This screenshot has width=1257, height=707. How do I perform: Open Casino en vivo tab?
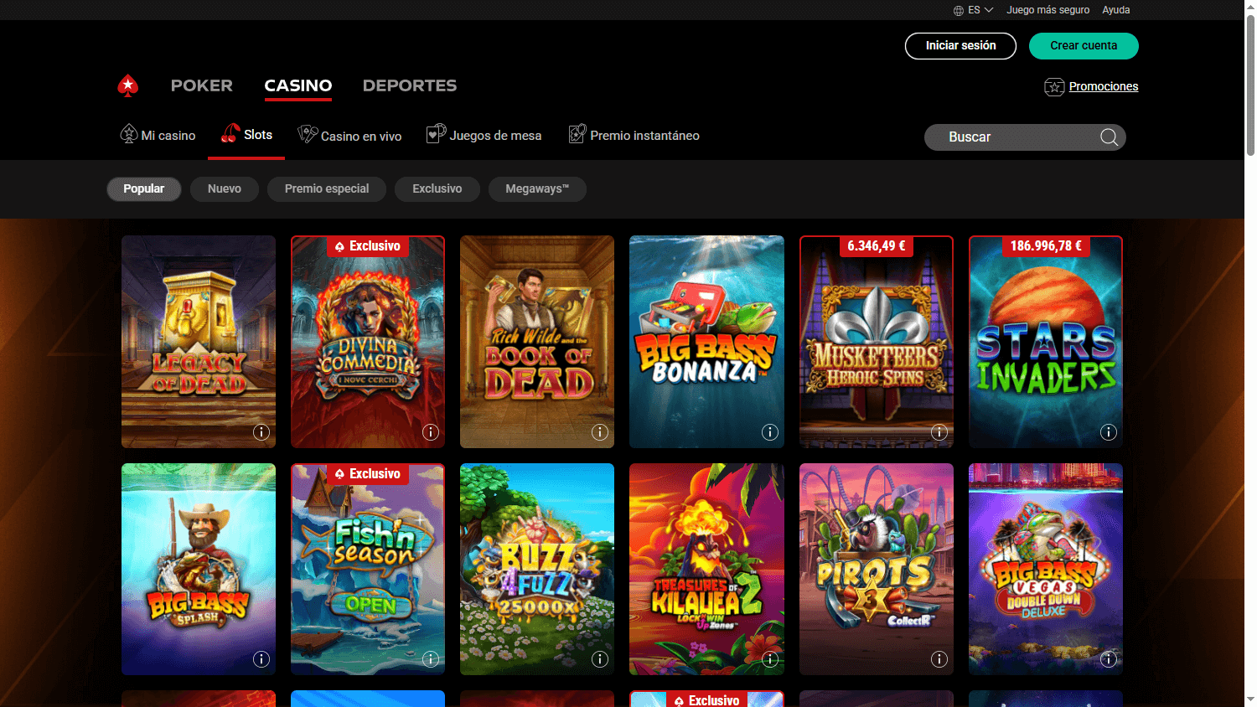(349, 136)
